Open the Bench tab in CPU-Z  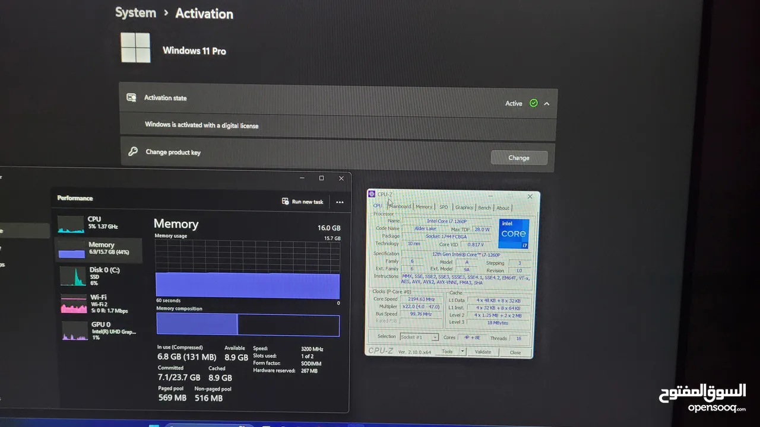[x=484, y=208]
